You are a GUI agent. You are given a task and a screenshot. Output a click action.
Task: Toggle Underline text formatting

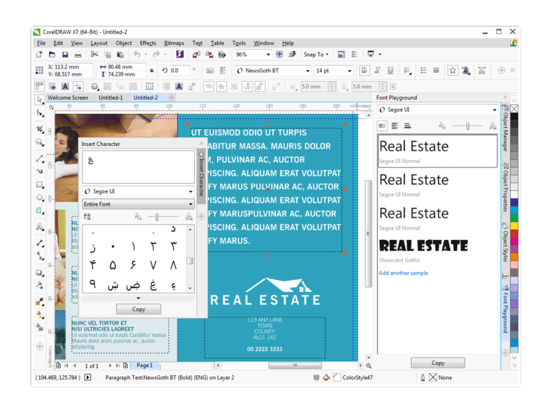click(390, 70)
